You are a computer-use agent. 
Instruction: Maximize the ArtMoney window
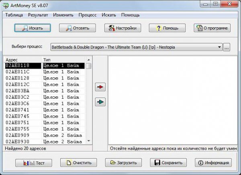click(216, 4)
